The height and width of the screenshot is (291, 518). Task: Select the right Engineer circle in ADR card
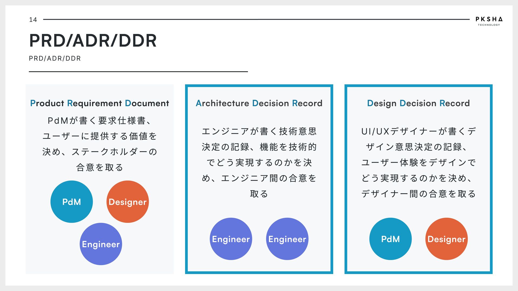pos(287,239)
